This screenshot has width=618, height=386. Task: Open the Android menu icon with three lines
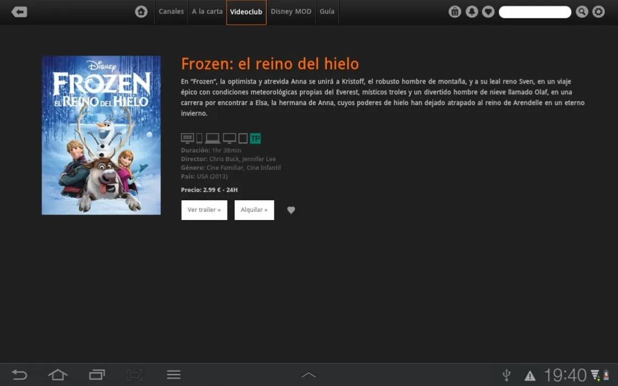[173, 375]
